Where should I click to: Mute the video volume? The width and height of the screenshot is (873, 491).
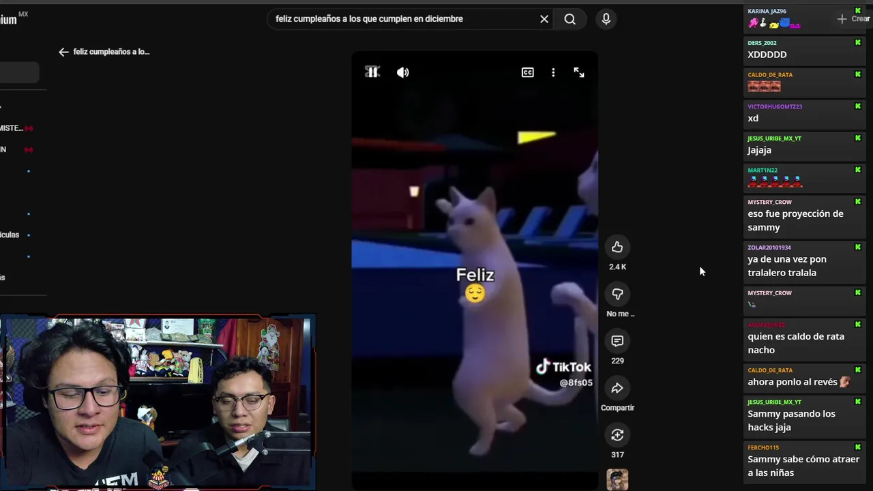tap(403, 72)
